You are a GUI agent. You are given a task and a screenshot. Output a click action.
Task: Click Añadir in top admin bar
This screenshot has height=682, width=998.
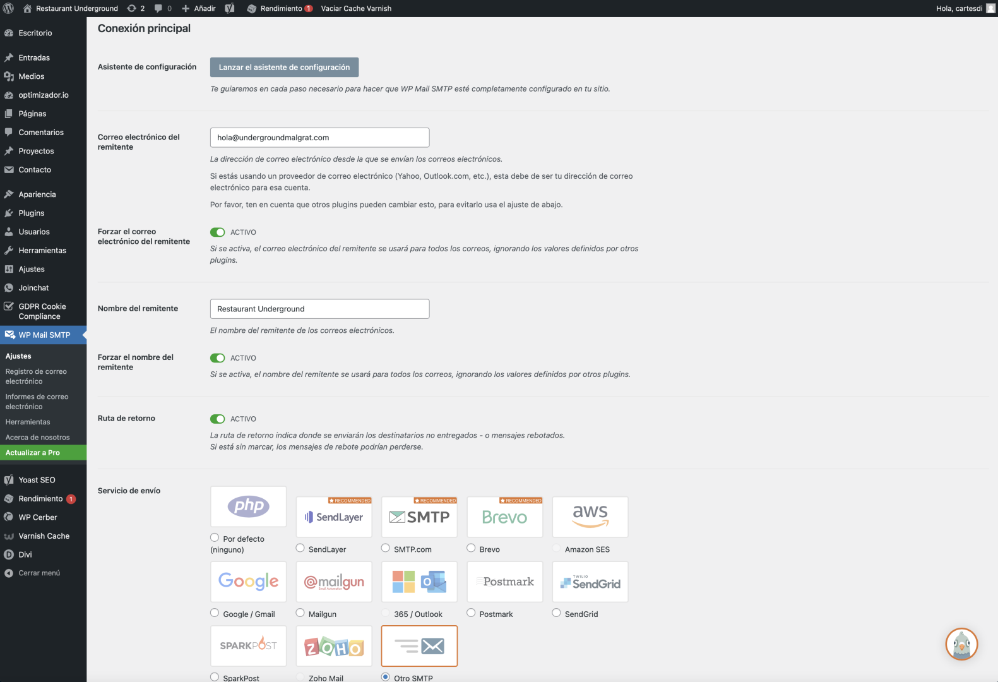198,8
